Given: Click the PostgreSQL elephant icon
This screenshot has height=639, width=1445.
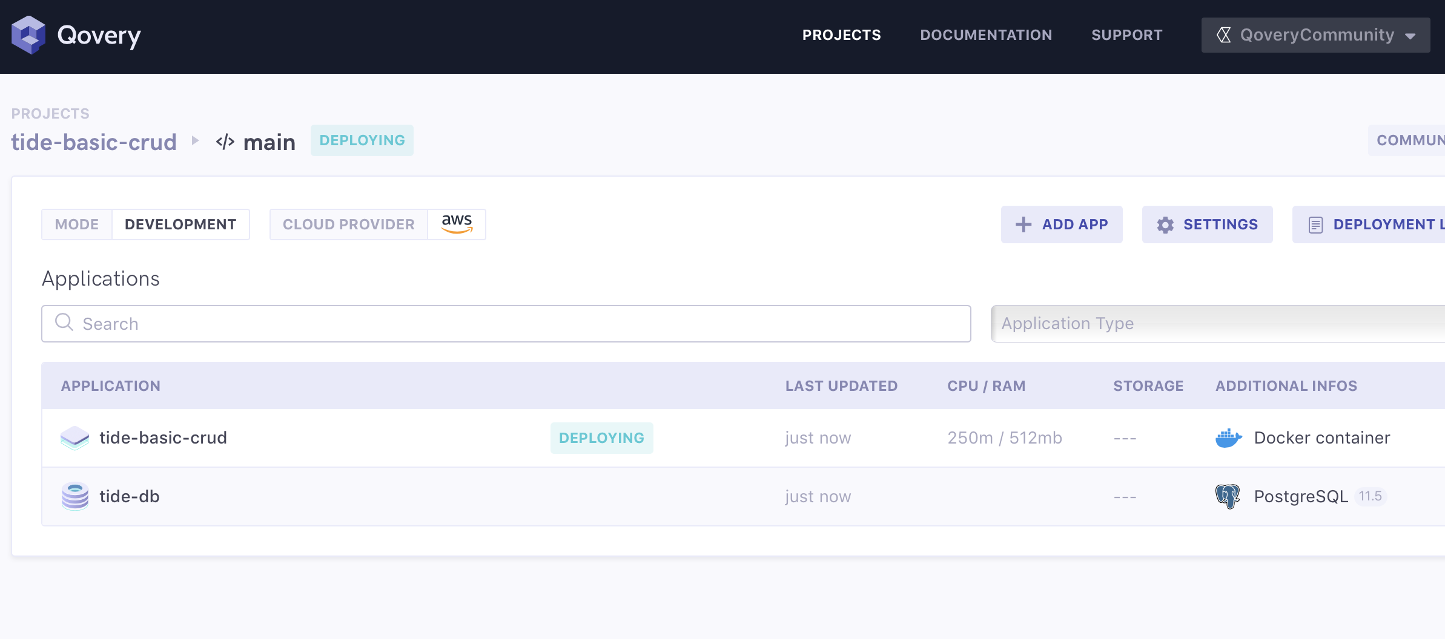Looking at the screenshot, I should (1228, 497).
